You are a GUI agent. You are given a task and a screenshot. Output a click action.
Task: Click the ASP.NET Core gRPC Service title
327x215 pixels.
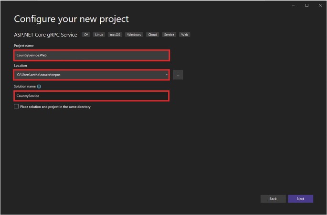click(x=45, y=35)
